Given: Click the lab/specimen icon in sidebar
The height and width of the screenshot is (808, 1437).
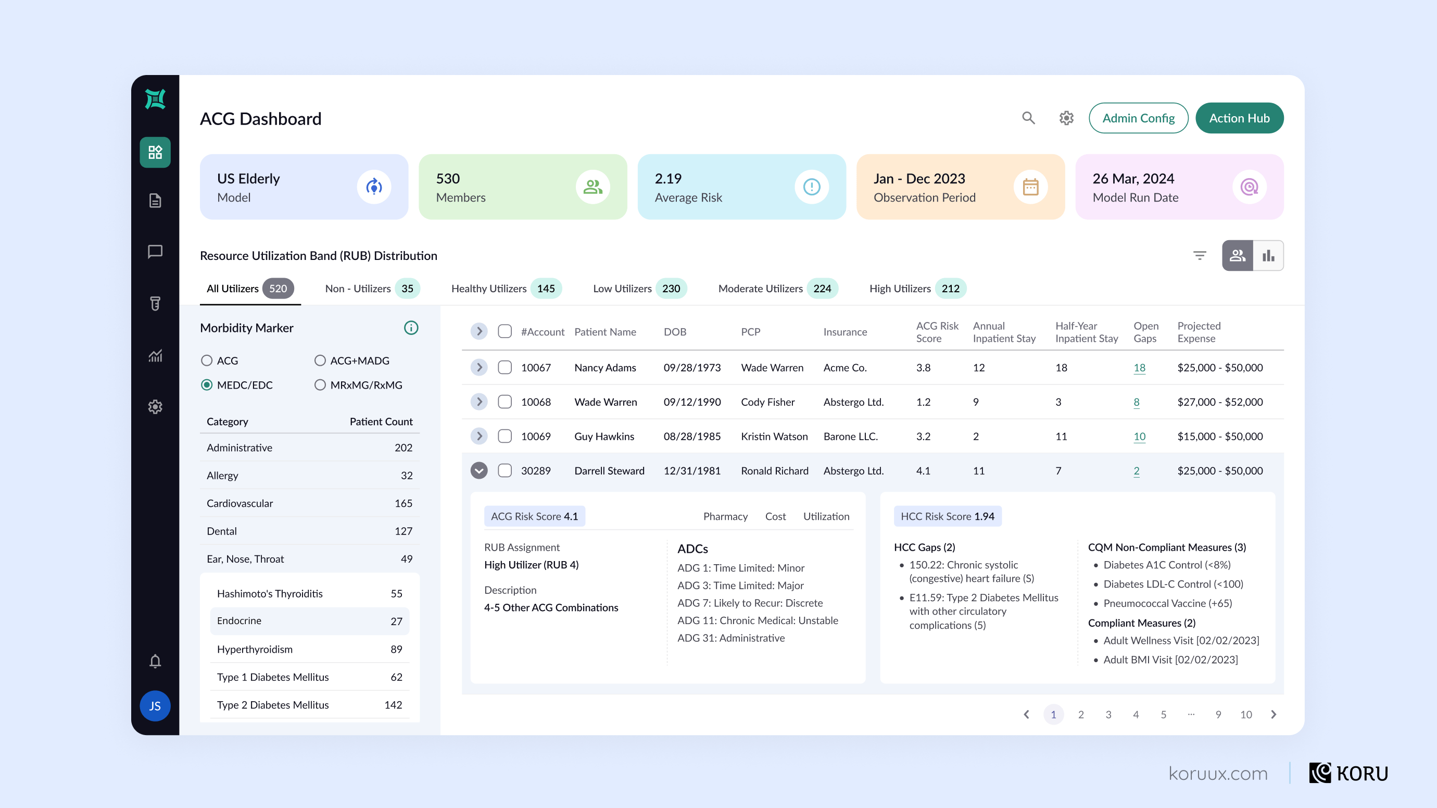Looking at the screenshot, I should click(x=155, y=303).
